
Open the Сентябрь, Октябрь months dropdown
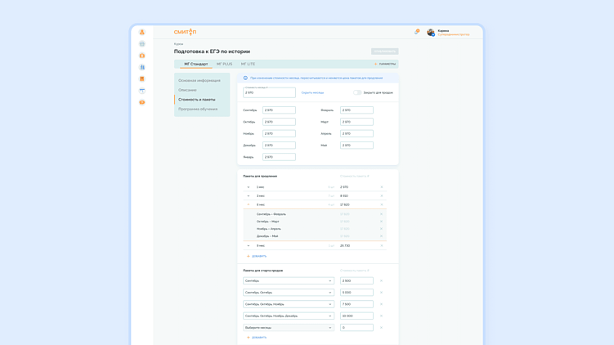tap(289, 293)
